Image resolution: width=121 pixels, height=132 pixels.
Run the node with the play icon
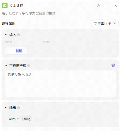coord(98,6)
